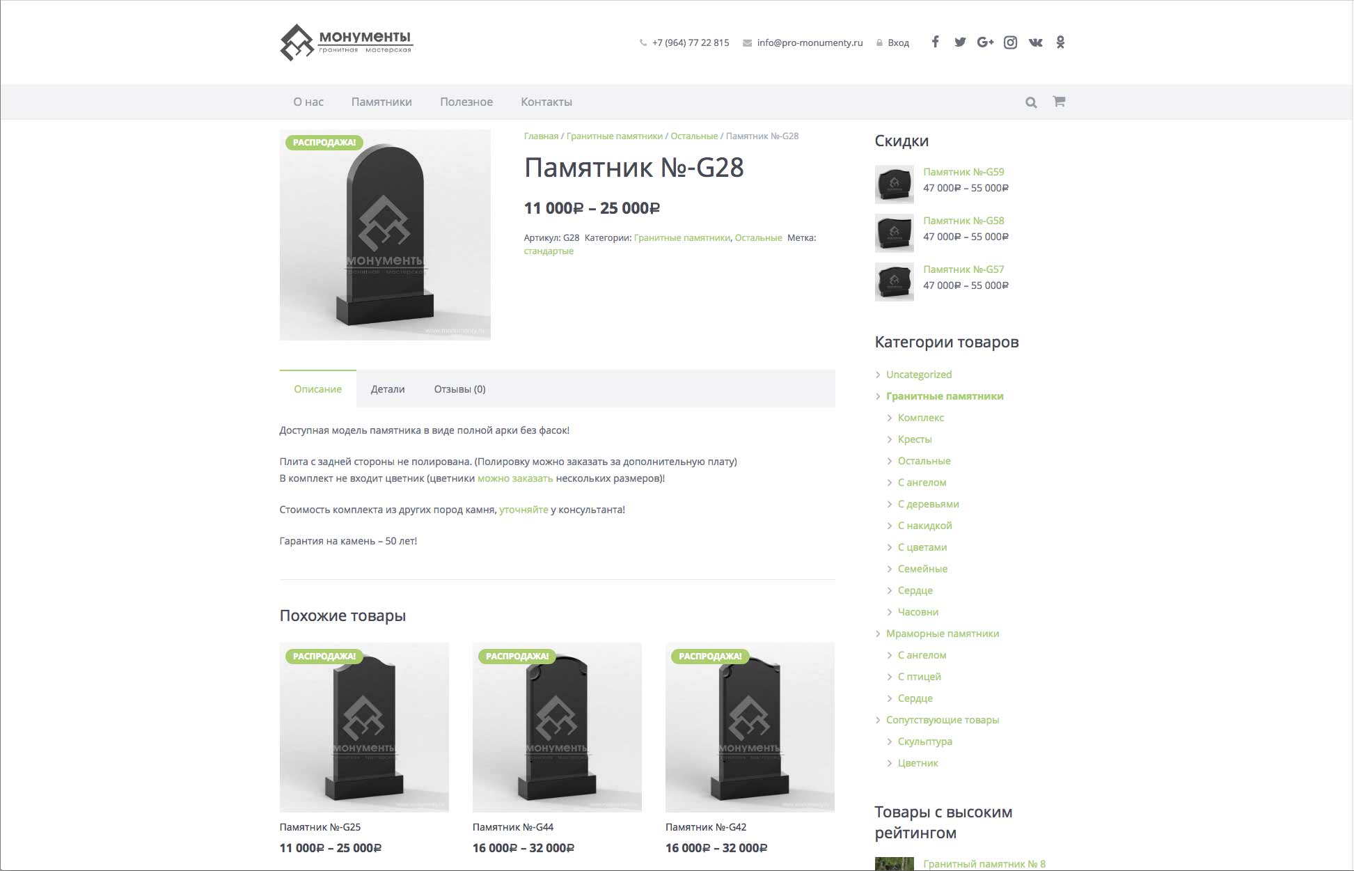This screenshot has width=1354, height=871.
Task: Open the Instagram icon in header
Action: coord(1010,42)
